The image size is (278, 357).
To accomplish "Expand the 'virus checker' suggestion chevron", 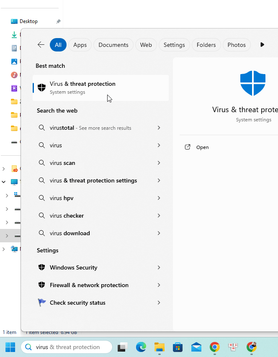I will pyautogui.click(x=159, y=216).
